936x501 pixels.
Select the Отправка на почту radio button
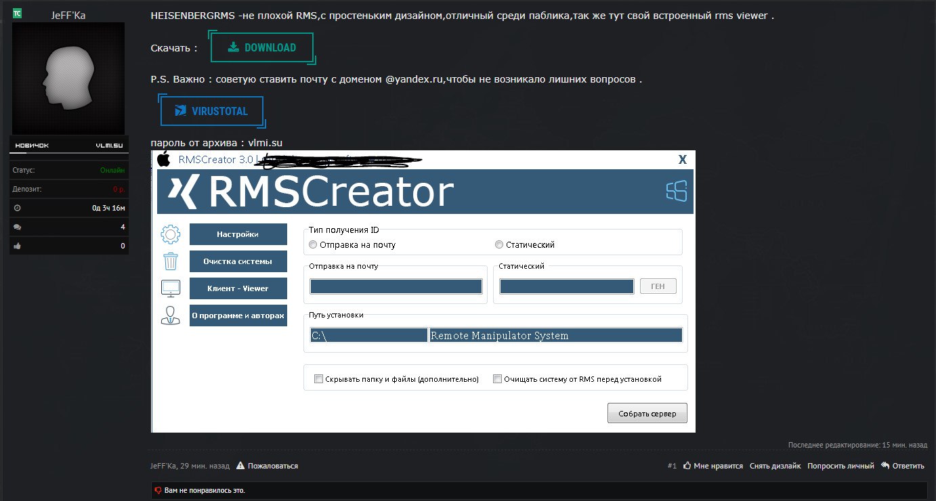(313, 245)
